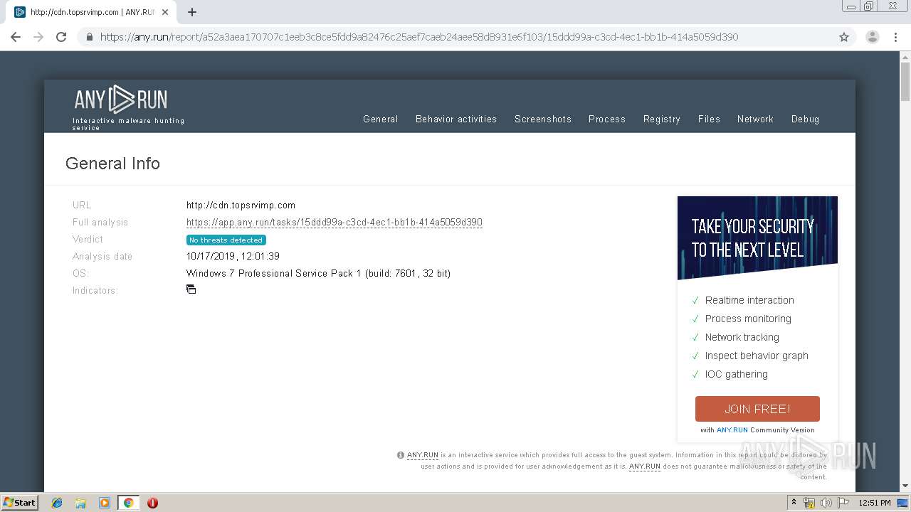Screen dimensions: 911x512
Task: Click the red Opera taskbar icon
Action: [x=152, y=503]
